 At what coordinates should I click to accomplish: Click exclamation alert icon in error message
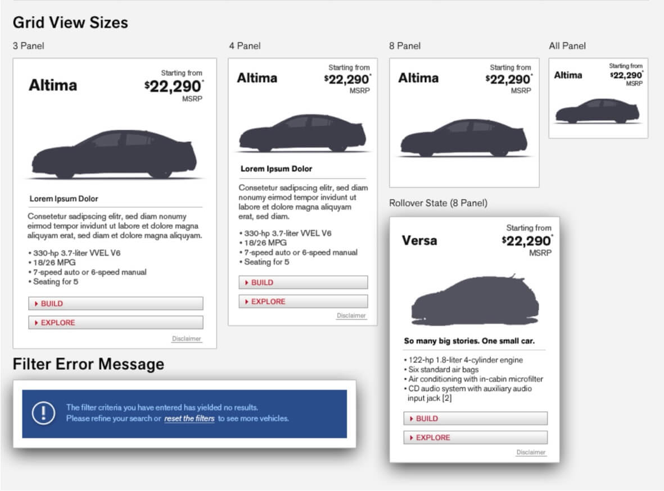pyautogui.click(x=43, y=413)
